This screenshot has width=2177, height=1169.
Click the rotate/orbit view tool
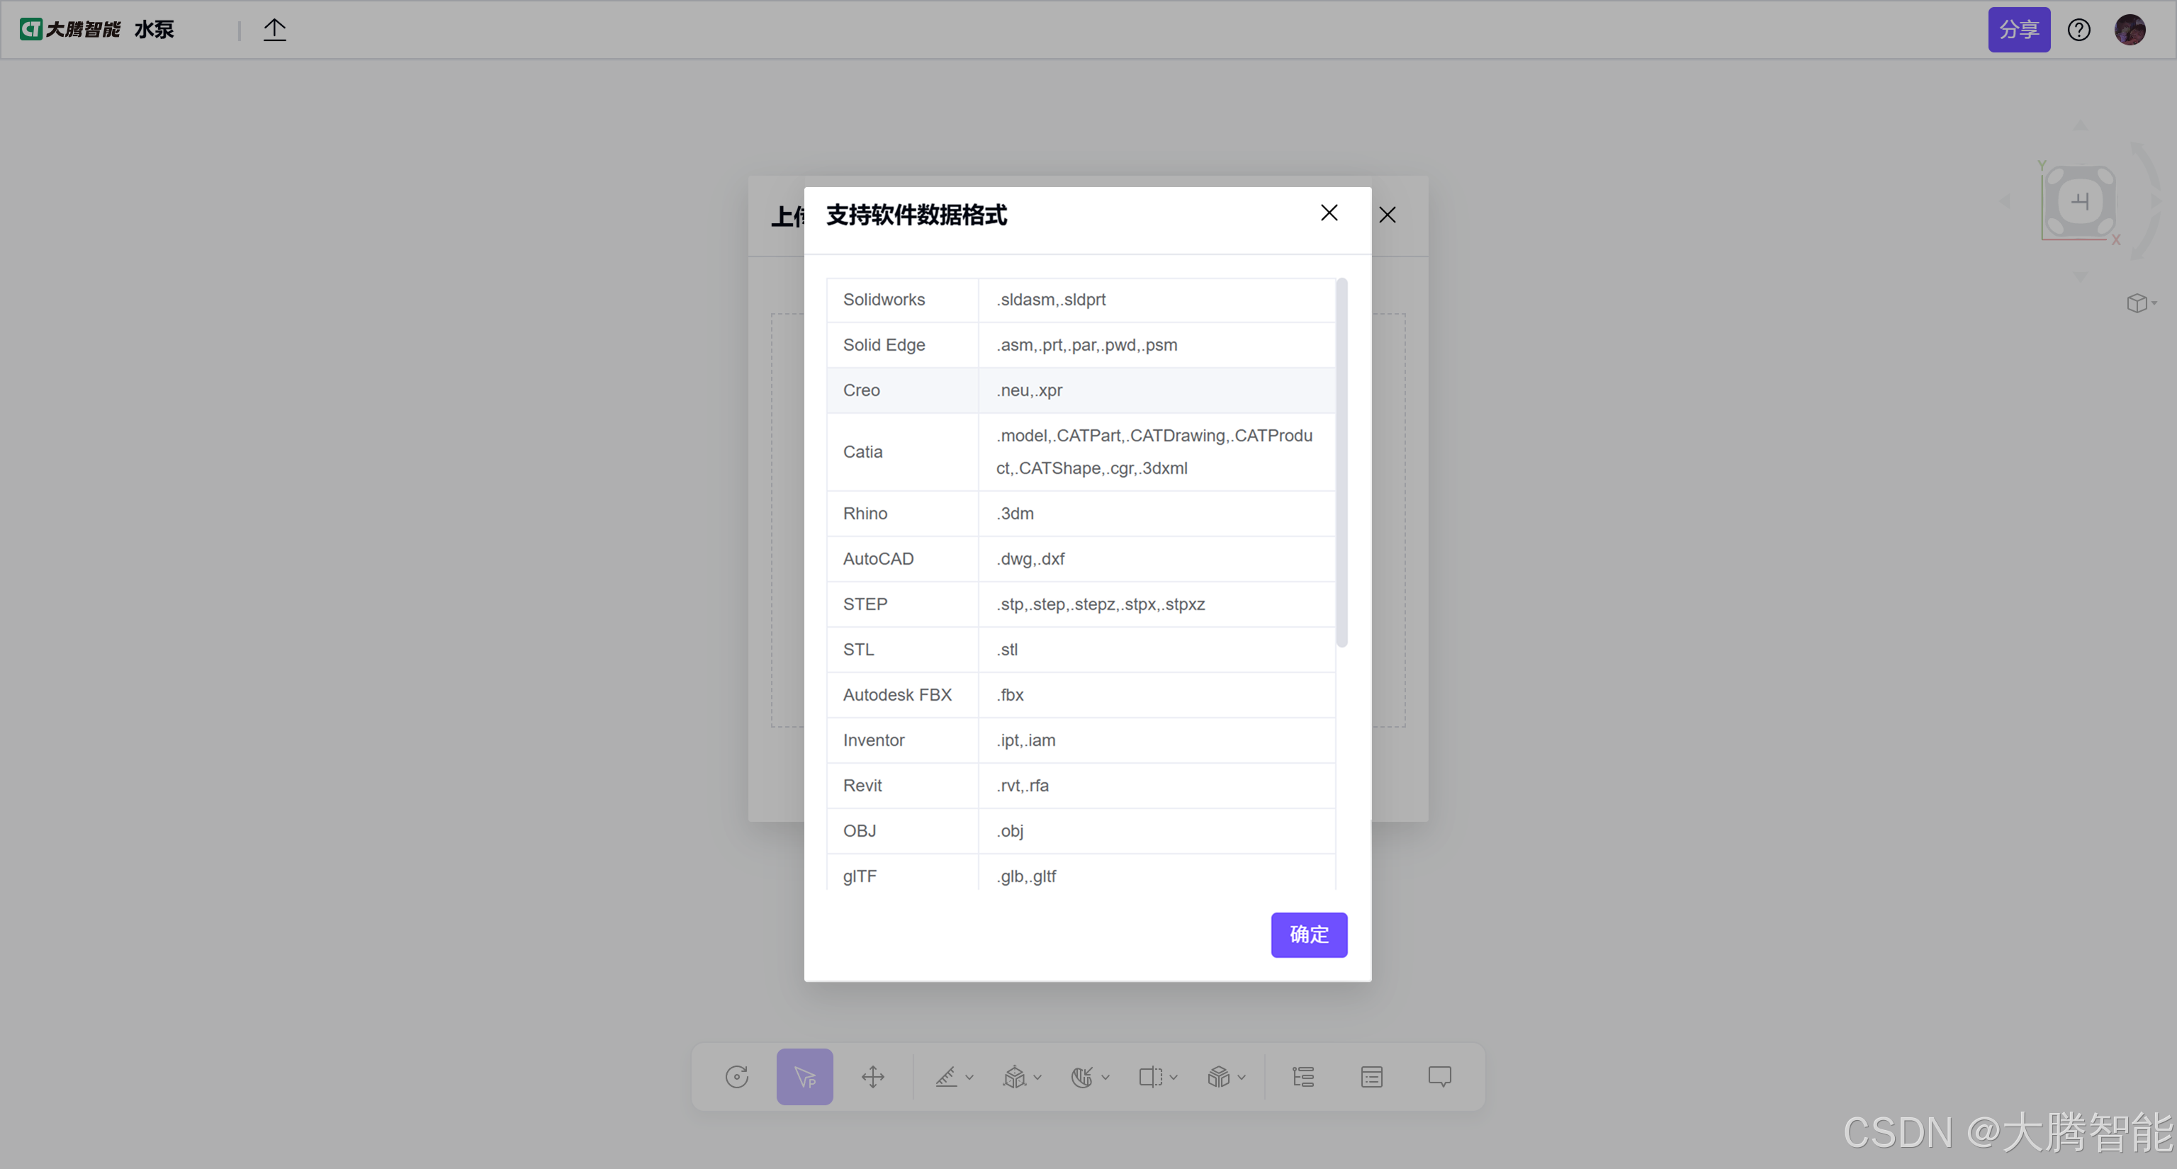tap(736, 1076)
